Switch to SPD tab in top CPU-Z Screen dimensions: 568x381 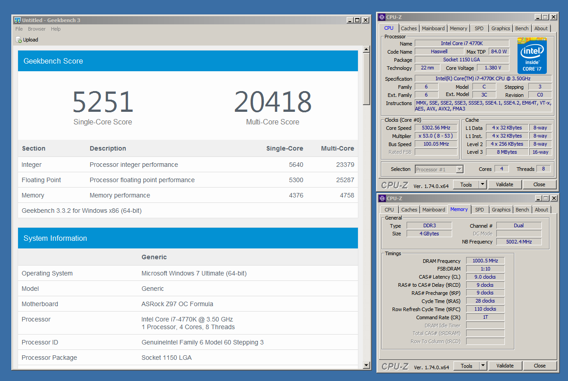(x=479, y=28)
